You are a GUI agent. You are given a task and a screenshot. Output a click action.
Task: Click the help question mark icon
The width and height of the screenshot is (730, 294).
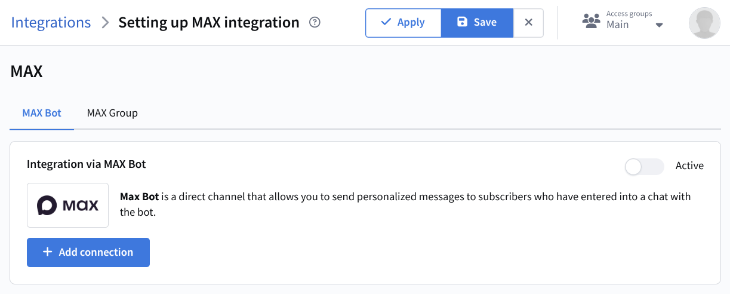tap(315, 23)
